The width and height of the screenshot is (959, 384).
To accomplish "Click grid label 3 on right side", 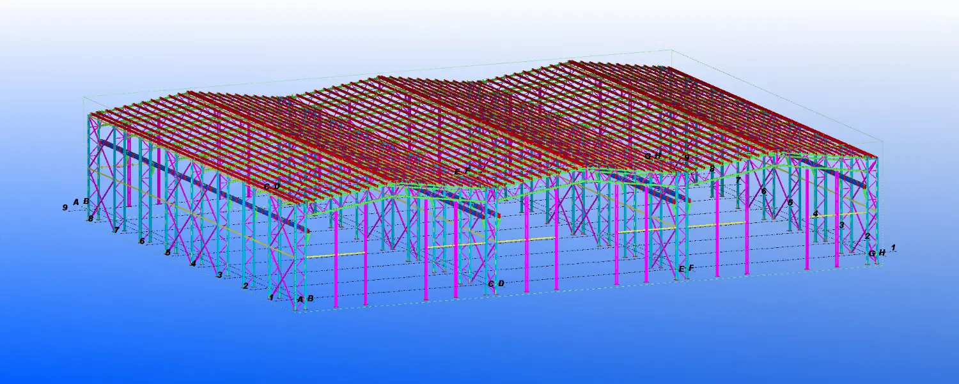I will tap(842, 225).
